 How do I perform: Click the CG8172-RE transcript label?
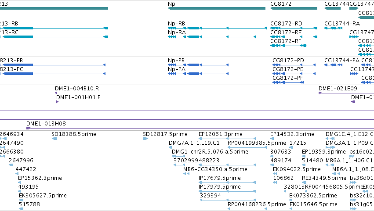(x=286, y=32)
